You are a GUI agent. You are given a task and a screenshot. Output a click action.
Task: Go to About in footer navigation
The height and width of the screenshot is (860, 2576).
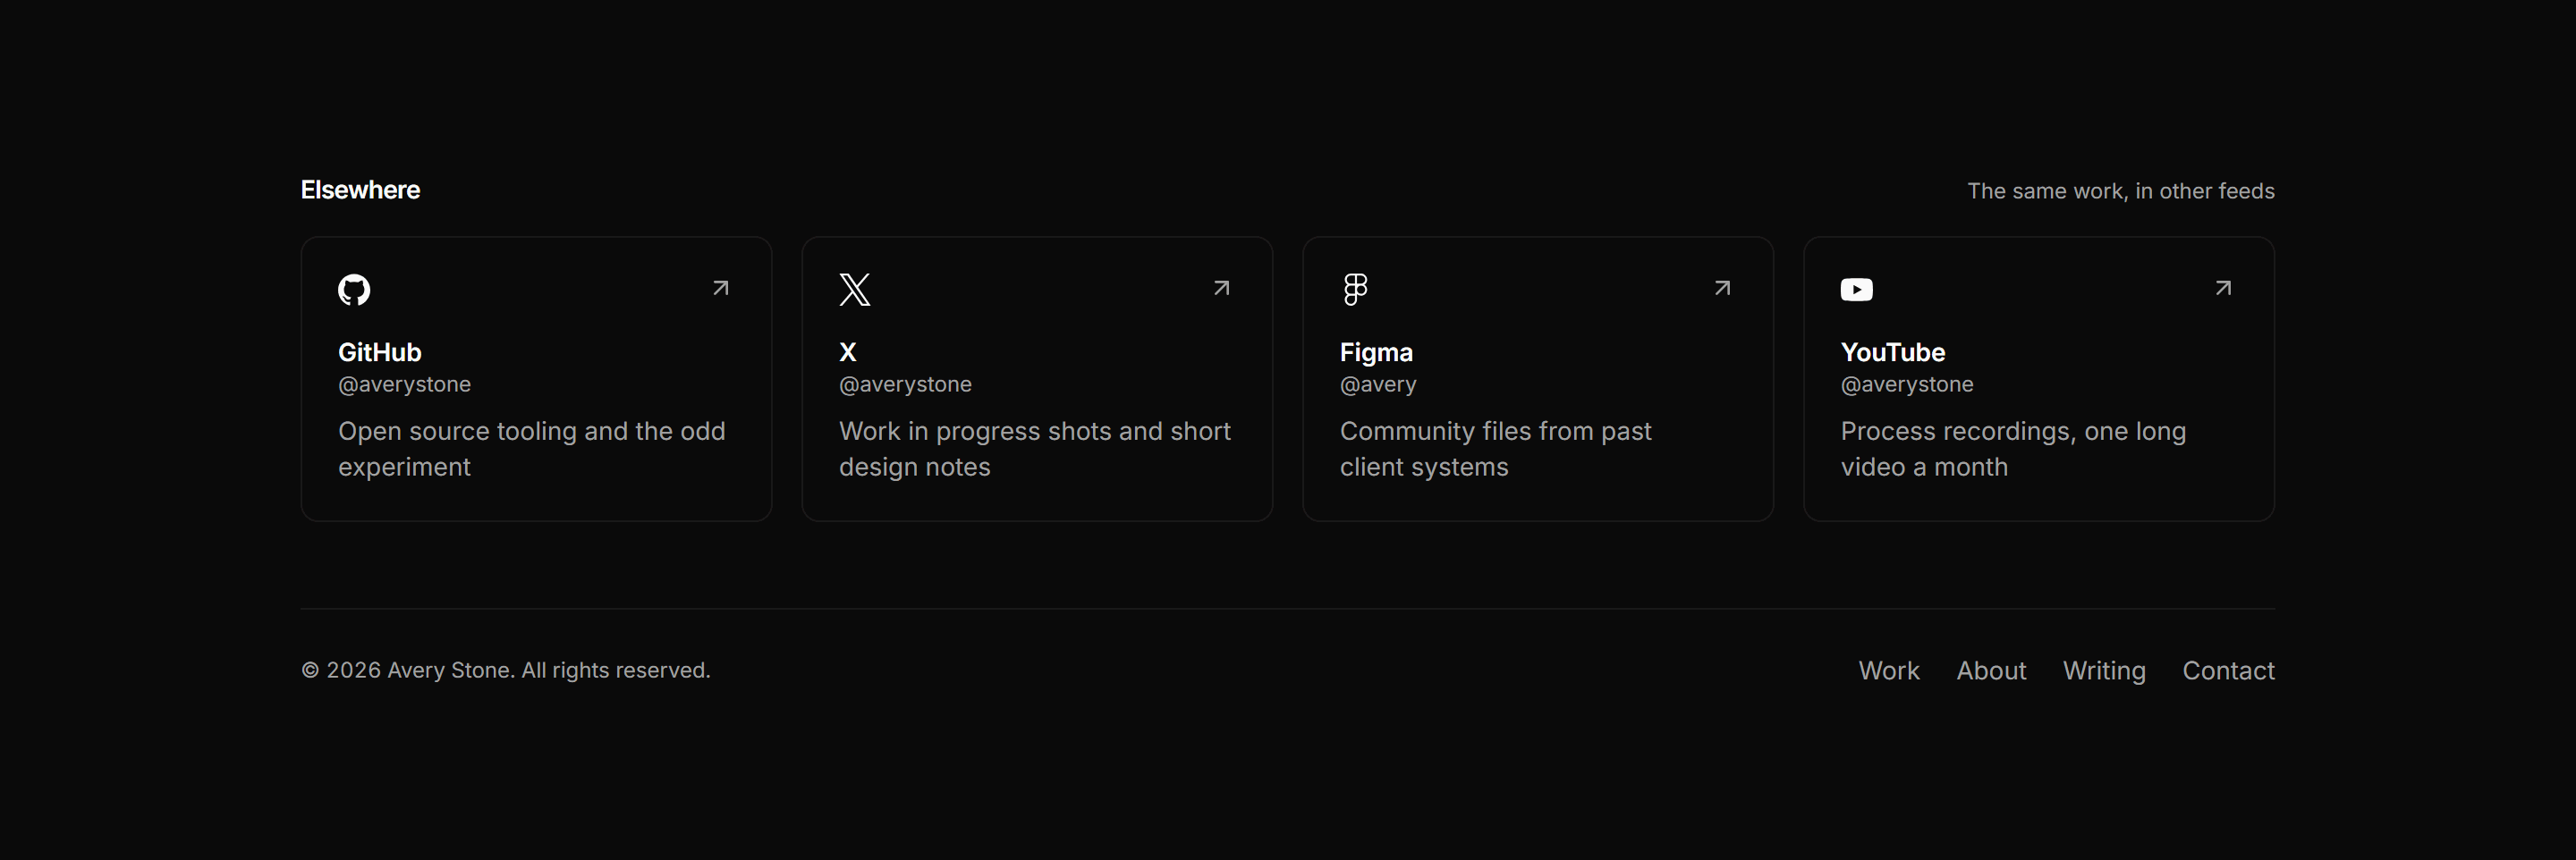point(1991,670)
